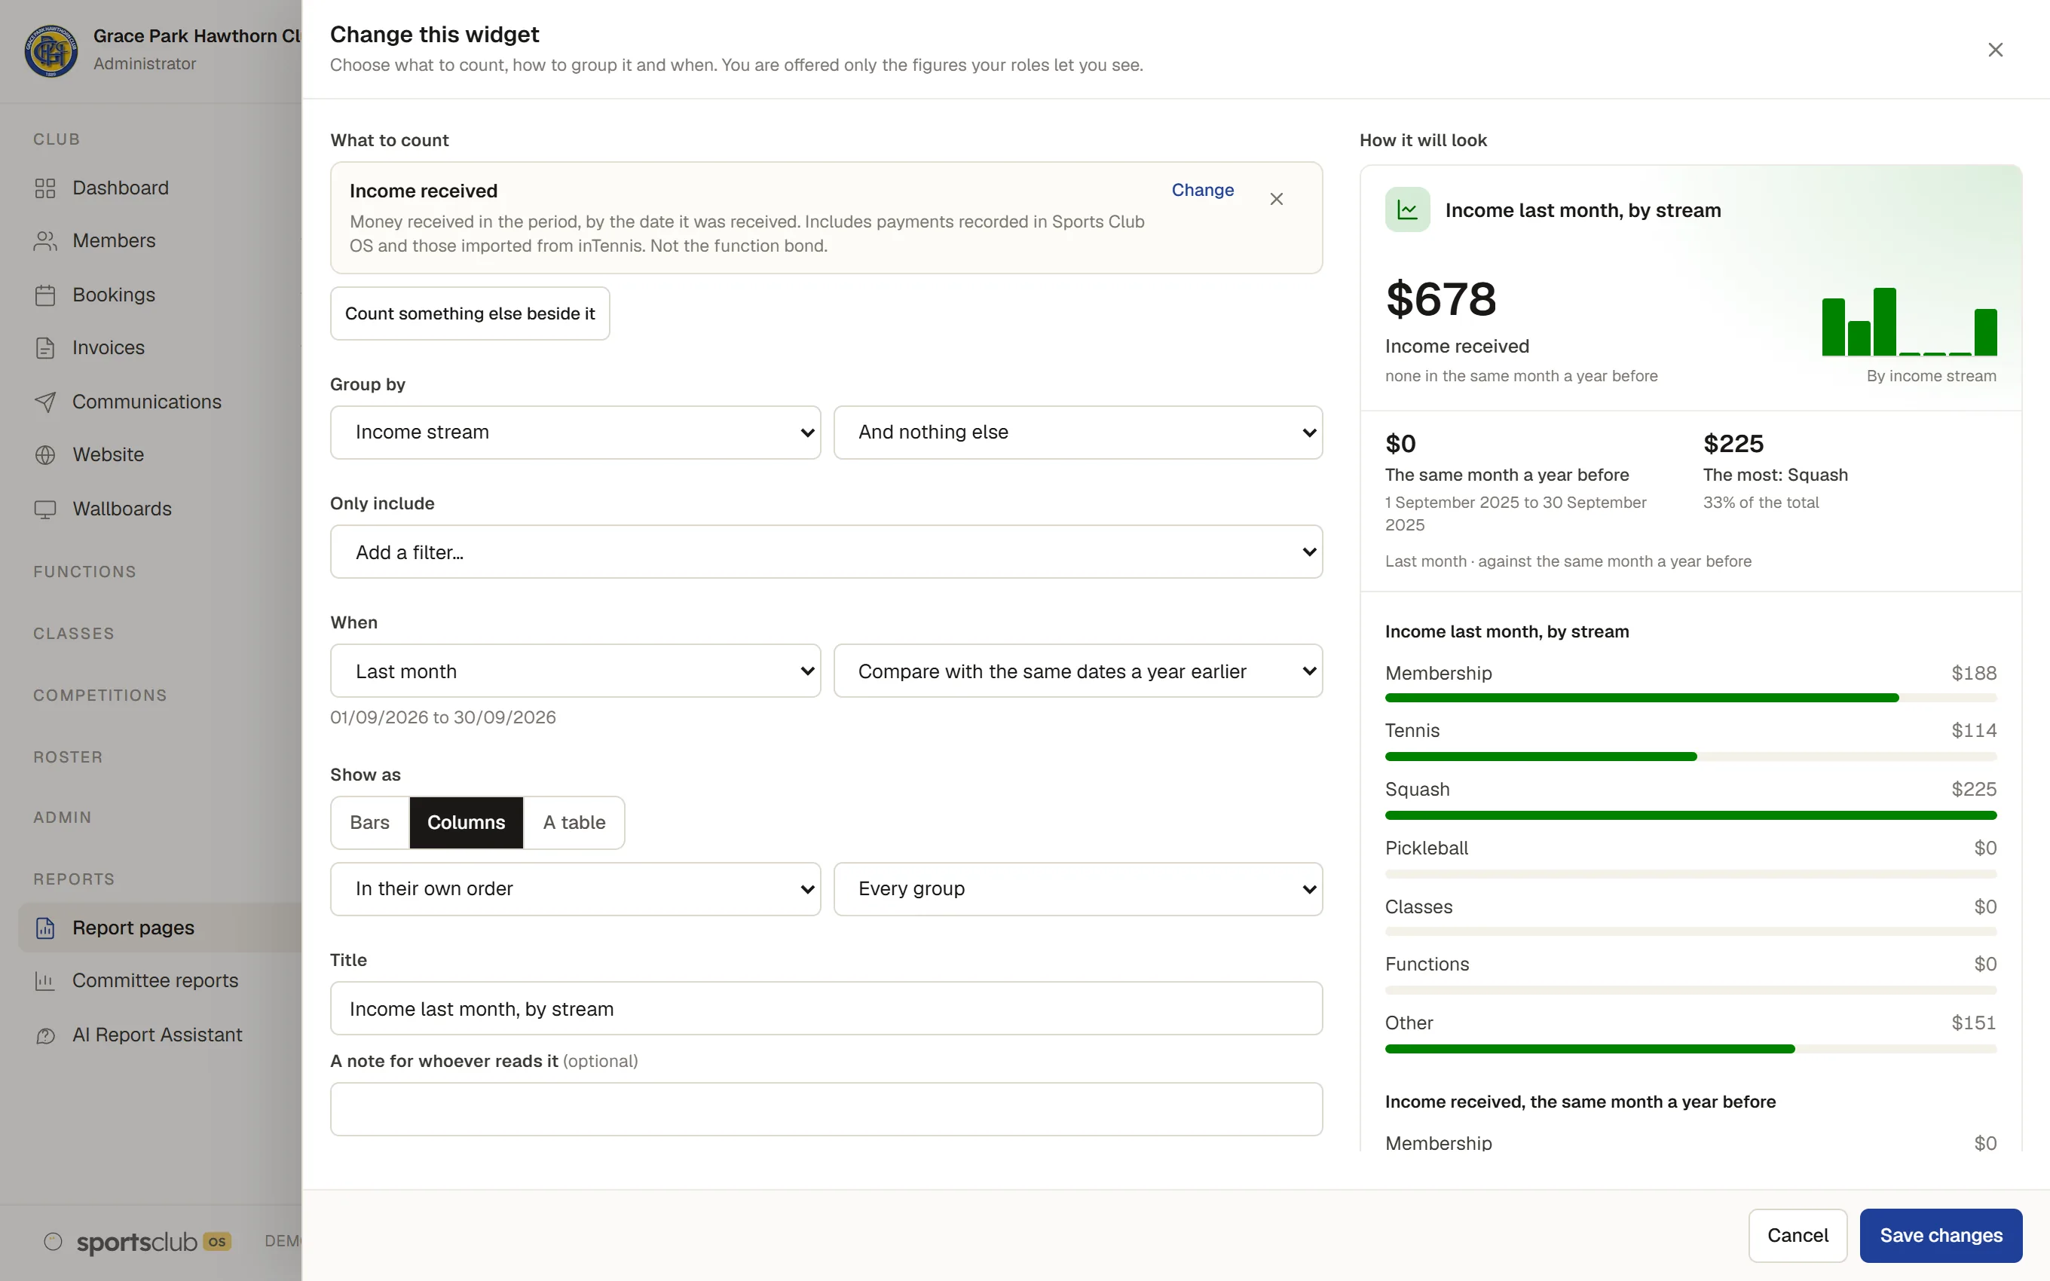2050x1281 pixels.
Task: Open the Add a filter dropdown
Action: pyautogui.click(x=826, y=552)
